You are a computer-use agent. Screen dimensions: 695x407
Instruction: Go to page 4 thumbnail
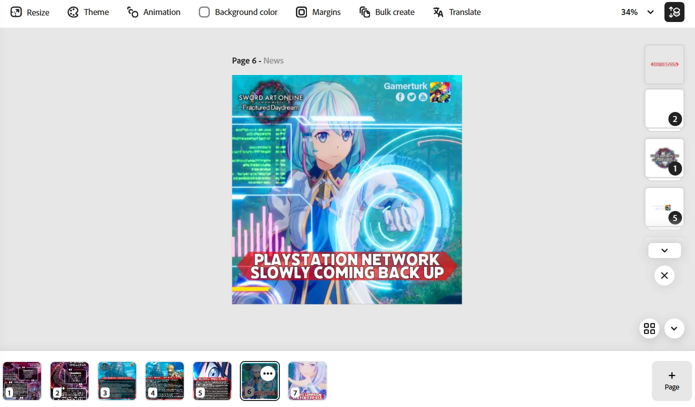[x=165, y=381]
